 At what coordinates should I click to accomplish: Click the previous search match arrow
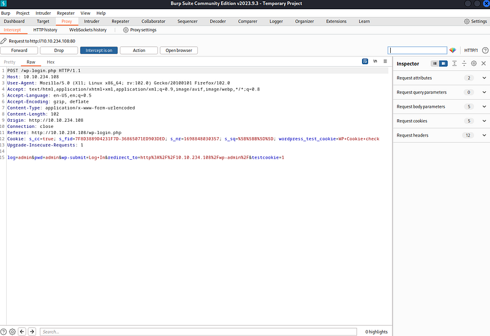click(22, 332)
